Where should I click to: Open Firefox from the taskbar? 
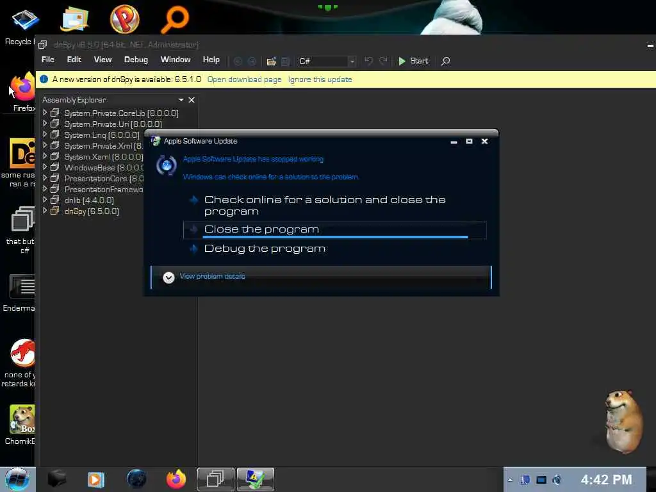click(x=176, y=479)
